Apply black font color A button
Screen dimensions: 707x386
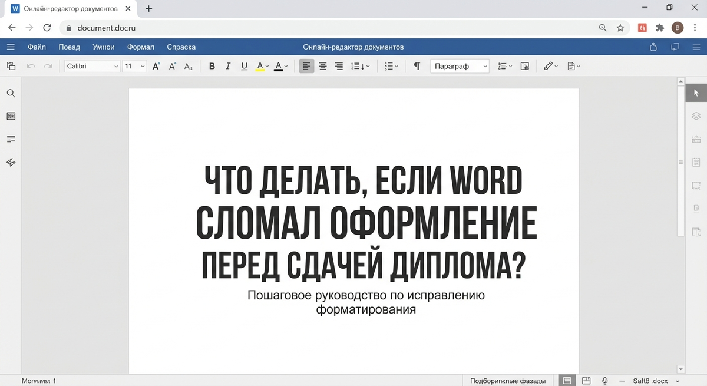coord(278,67)
